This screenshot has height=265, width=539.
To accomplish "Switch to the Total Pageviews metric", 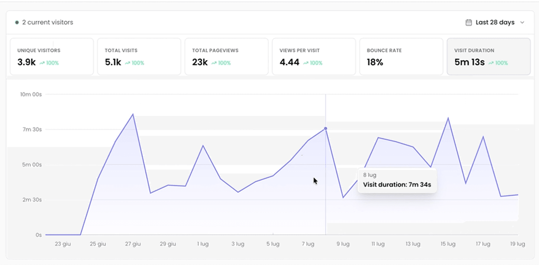I will pyautogui.click(x=226, y=56).
